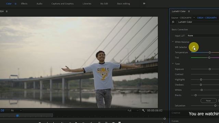Open monitor settings wrench icon

(x=143, y=110)
